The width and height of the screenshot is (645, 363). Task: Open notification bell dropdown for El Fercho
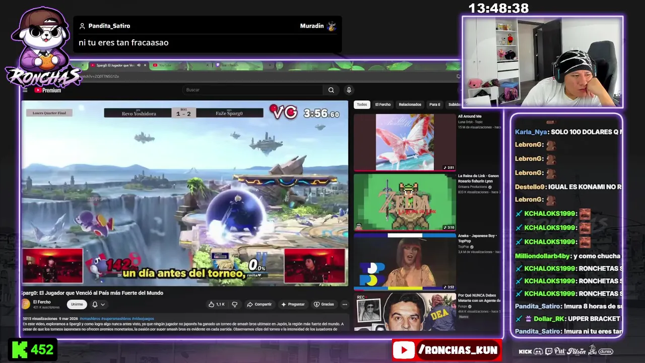pyautogui.click(x=98, y=305)
